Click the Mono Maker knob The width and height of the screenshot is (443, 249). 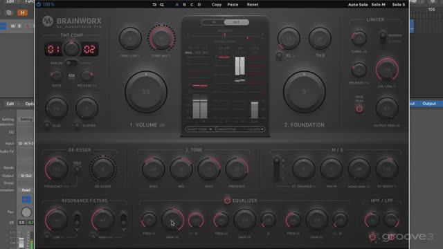coord(359,169)
